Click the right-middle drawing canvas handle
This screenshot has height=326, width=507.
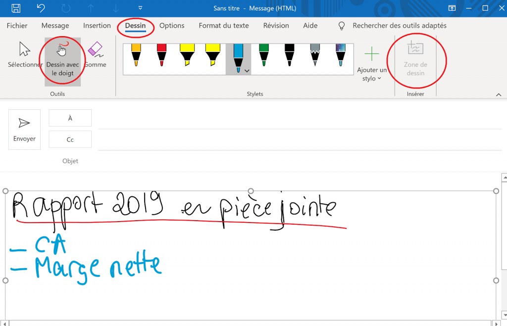pyautogui.click(x=496, y=280)
